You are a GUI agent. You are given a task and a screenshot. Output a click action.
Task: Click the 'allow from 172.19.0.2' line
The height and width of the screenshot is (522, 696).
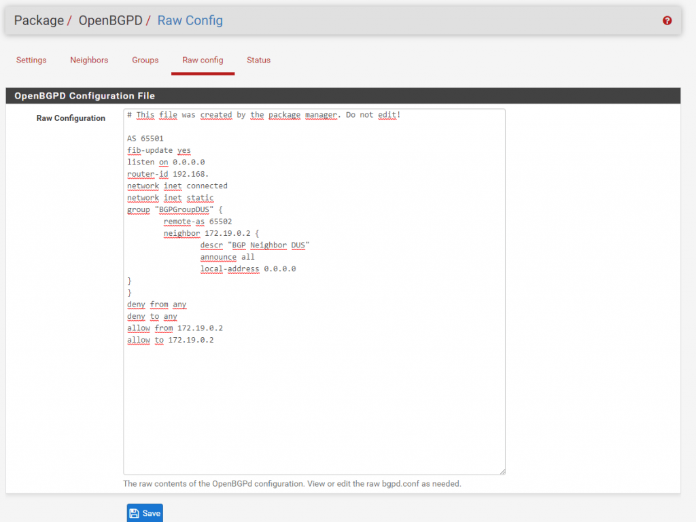coord(175,328)
